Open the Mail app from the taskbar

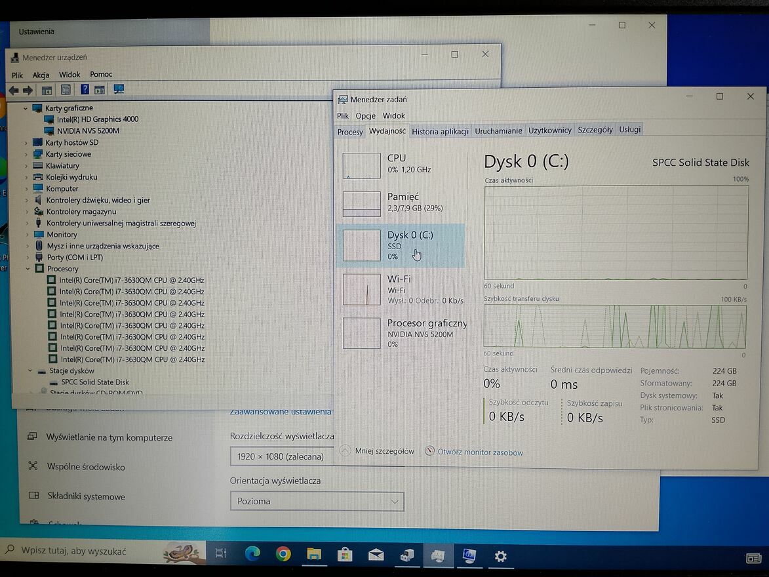[x=376, y=555]
